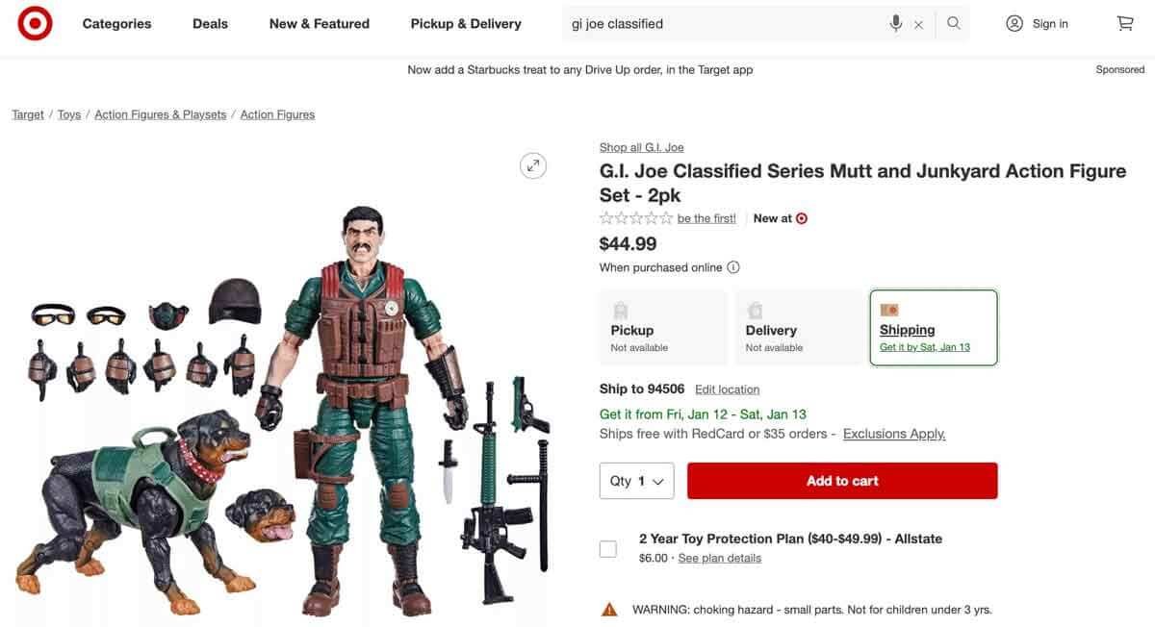Check the 2 Year Toy Protection Plan box
1155x627 pixels.
click(607, 547)
